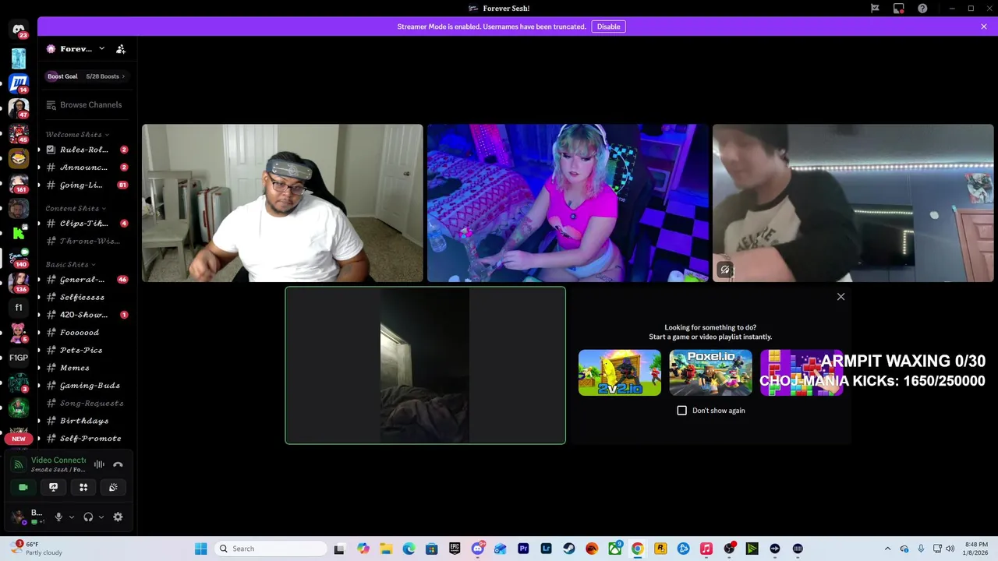The width and height of the screenshot is (998, 561).
Task: Open Discord Help question mark icon
Action: pos(922,9)
